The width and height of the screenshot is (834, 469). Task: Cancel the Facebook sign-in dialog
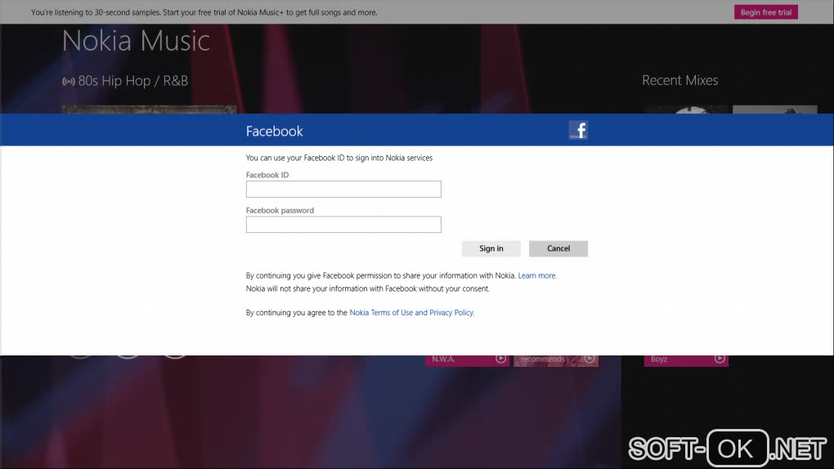(x=558, y=248)
